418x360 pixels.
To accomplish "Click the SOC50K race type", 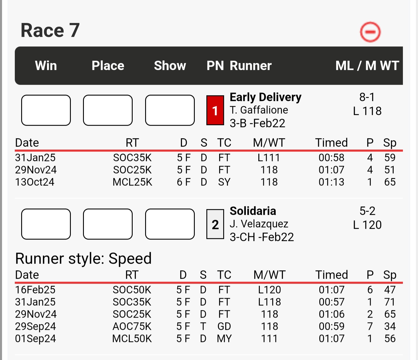I will [132, 290].
